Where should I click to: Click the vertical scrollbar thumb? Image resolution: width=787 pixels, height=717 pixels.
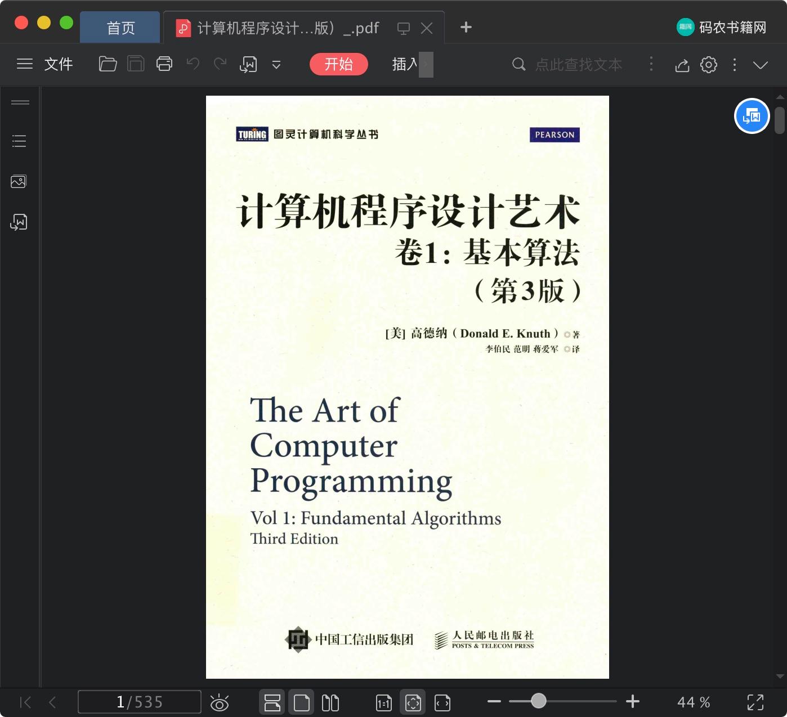[x=780, y=120]
